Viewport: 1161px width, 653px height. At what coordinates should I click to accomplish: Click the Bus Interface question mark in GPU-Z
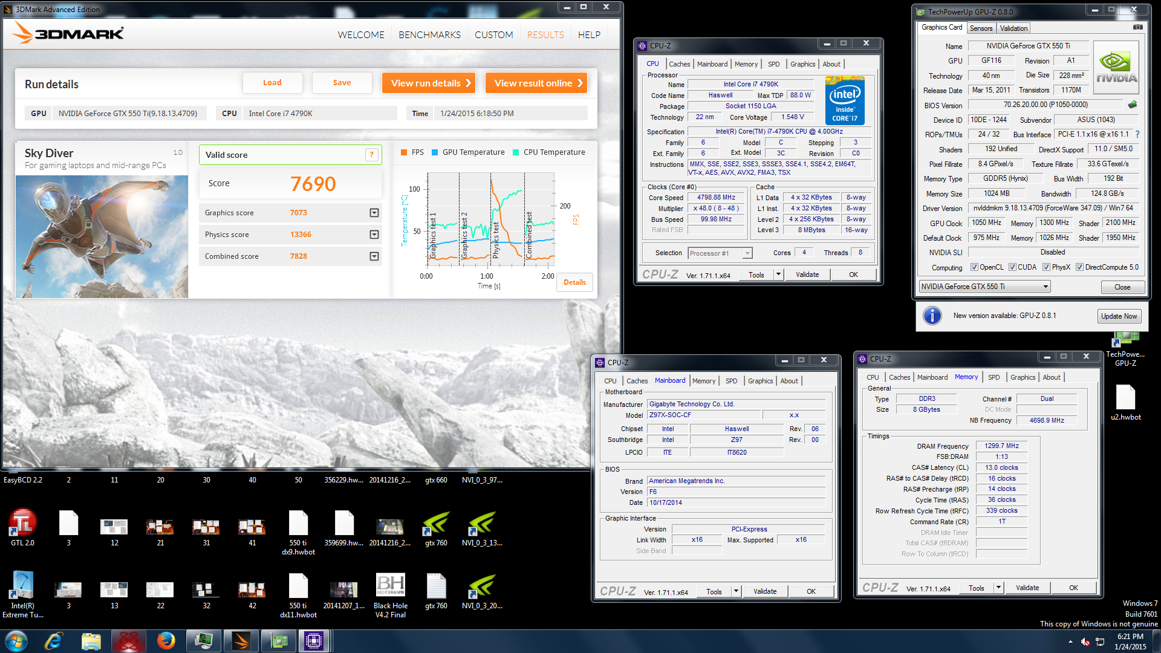click(1137, 134)
